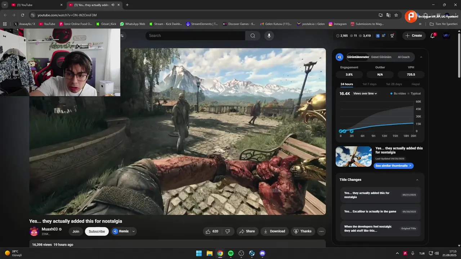The width and height of the screenshot is (461, 259).
Task: Open the notifications bell
Action: pyautogui.click(x=433, y=36)
